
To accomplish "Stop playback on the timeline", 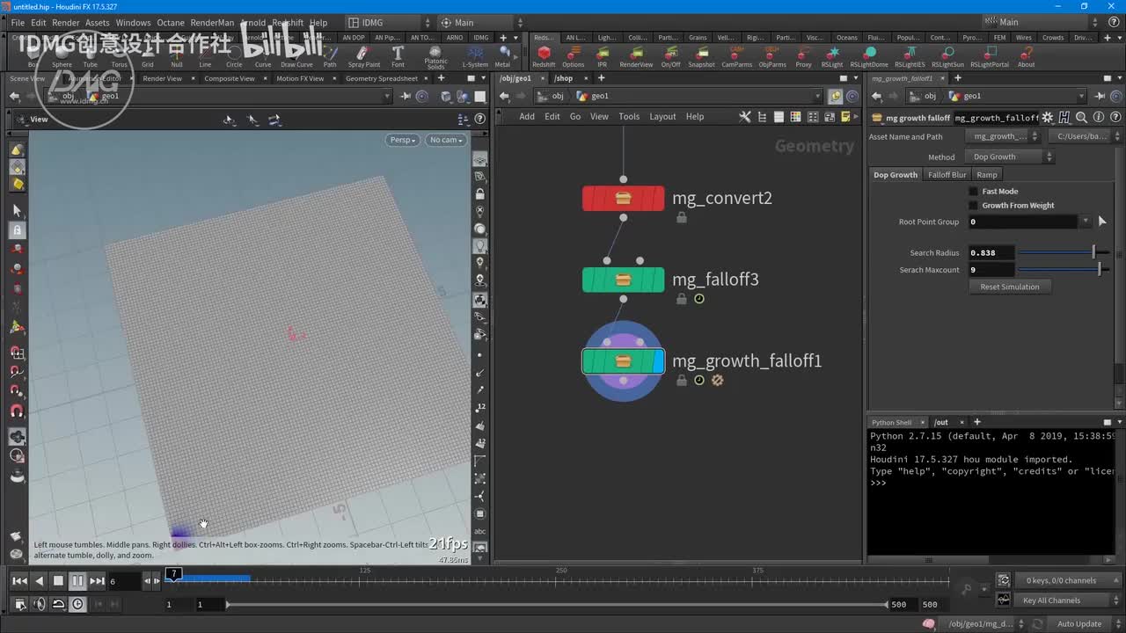I will pyautogui.click(x=58, y=580).
